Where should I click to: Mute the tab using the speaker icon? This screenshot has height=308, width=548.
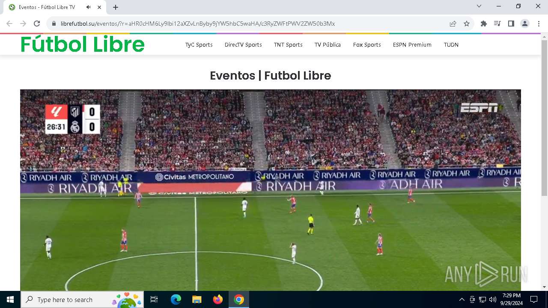coord(89,7)
